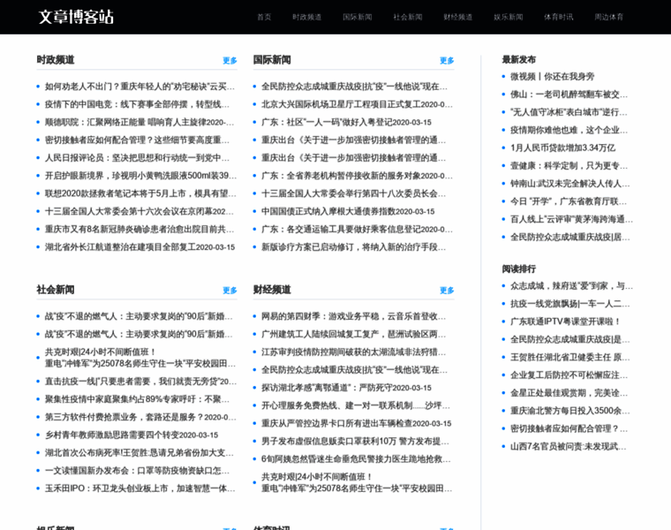Open 无人值守冰柜表白城市逆行 in 最新发布

(569, 112)
